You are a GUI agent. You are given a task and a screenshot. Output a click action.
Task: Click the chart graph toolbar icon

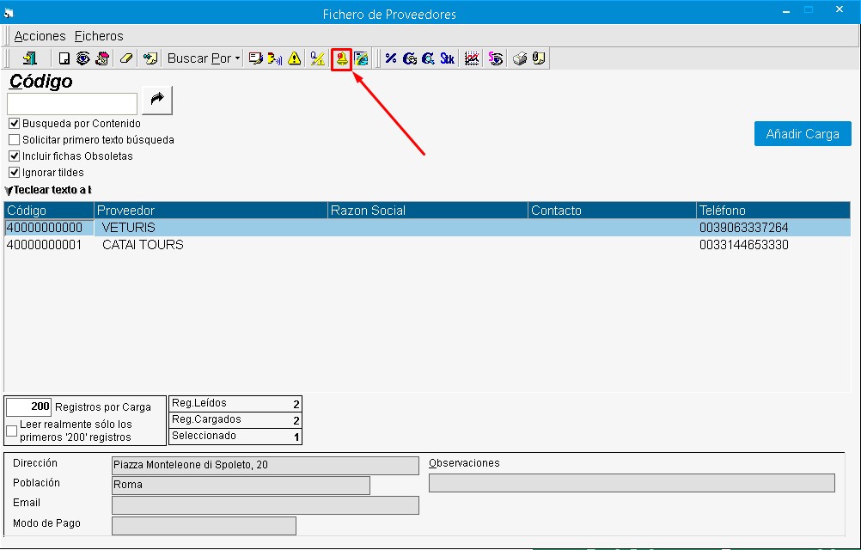471,58
